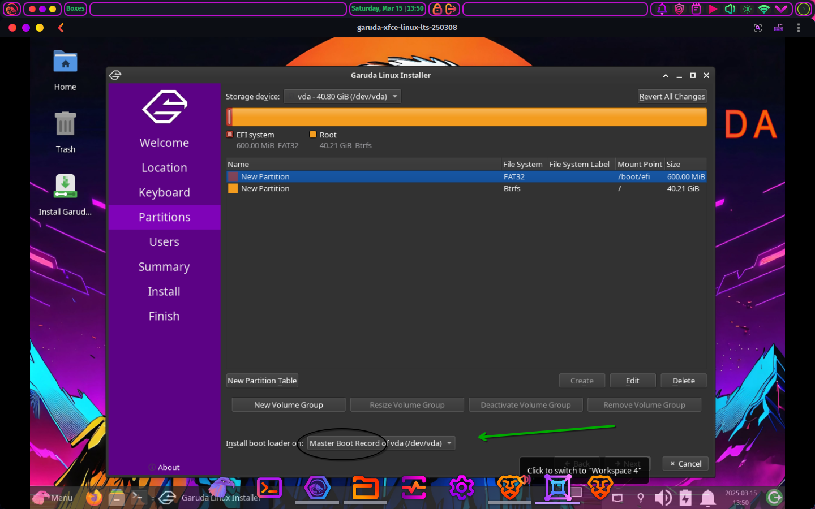Click the Edit partition button
The image size is (815, 509).
(633, 381)
